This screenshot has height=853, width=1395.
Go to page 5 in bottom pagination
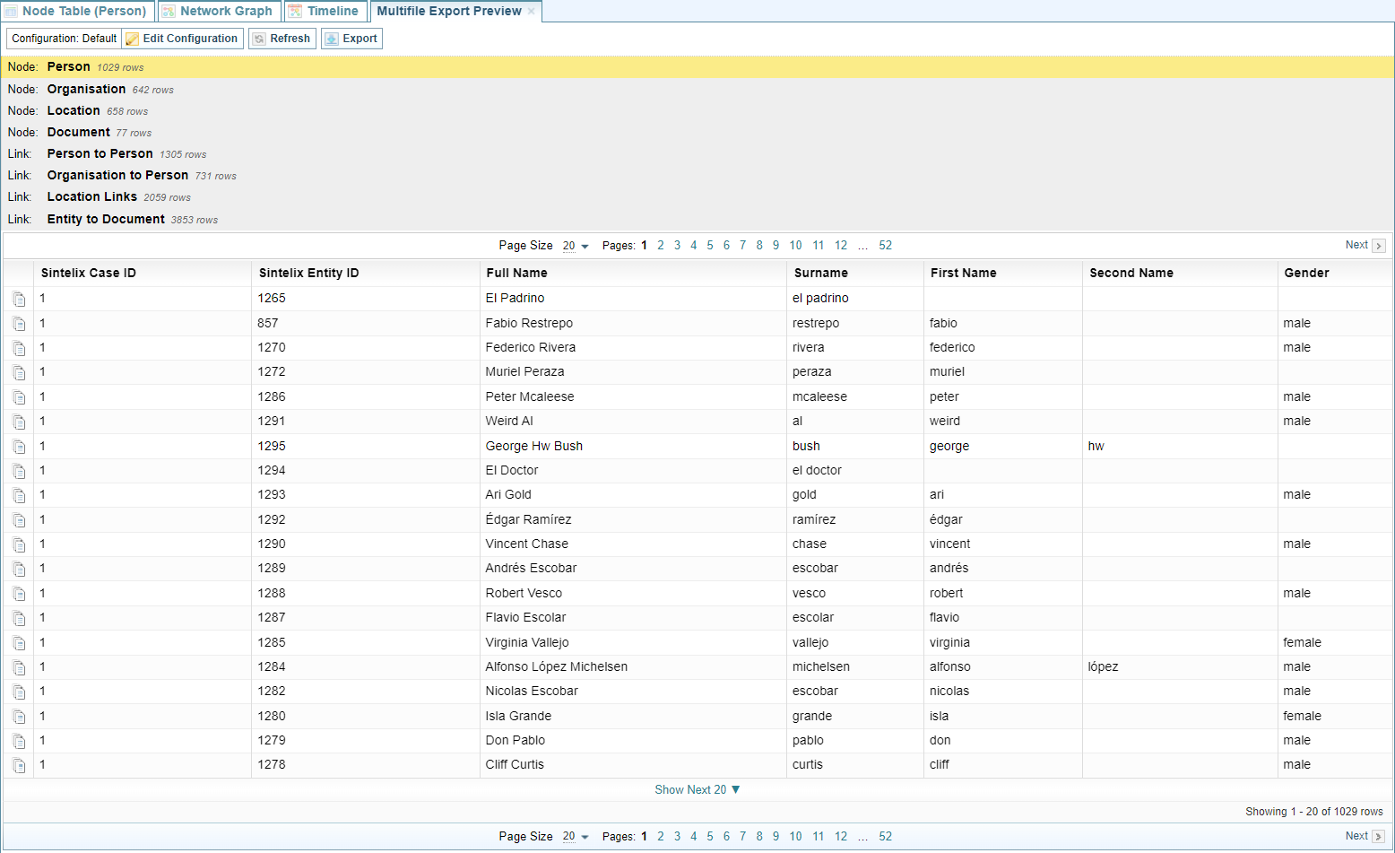pos(709,837)
